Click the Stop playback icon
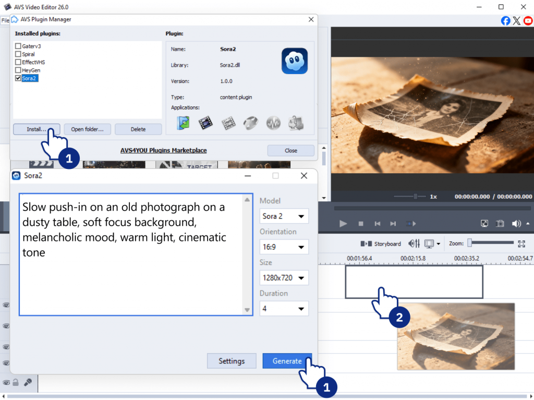534x400 pixels. click(360, 224)
